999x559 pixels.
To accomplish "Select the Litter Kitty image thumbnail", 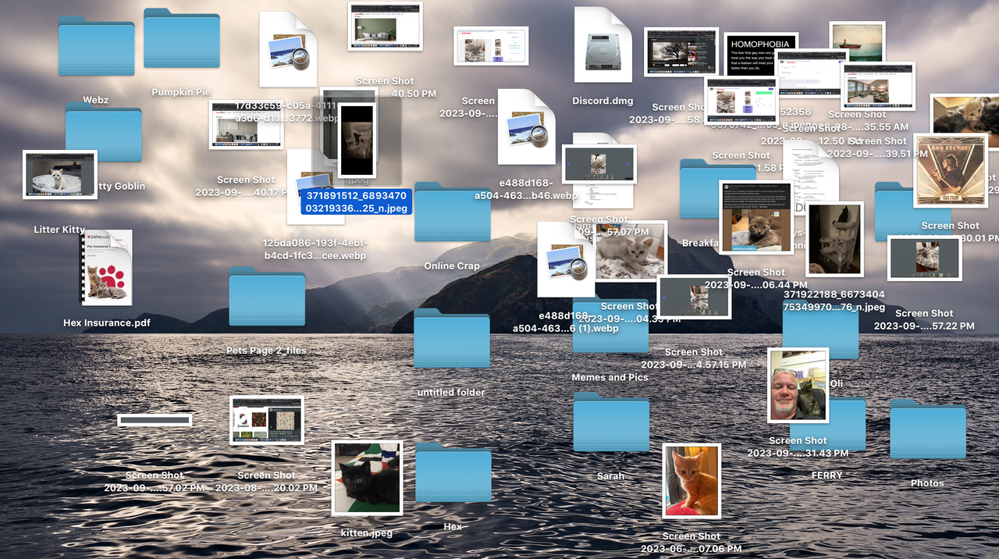I will [60, 175].
